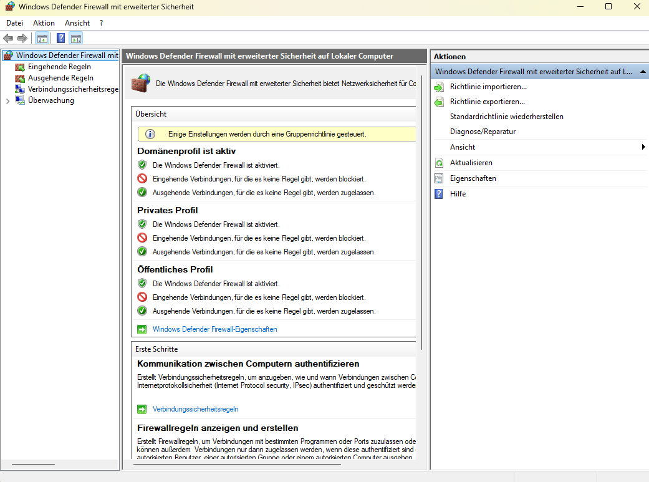Click the Back arrow toolbar icon
The image size is (649, 482).
pos(8,39)
